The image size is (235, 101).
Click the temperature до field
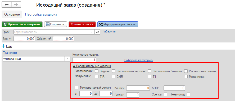click(106, 94)
